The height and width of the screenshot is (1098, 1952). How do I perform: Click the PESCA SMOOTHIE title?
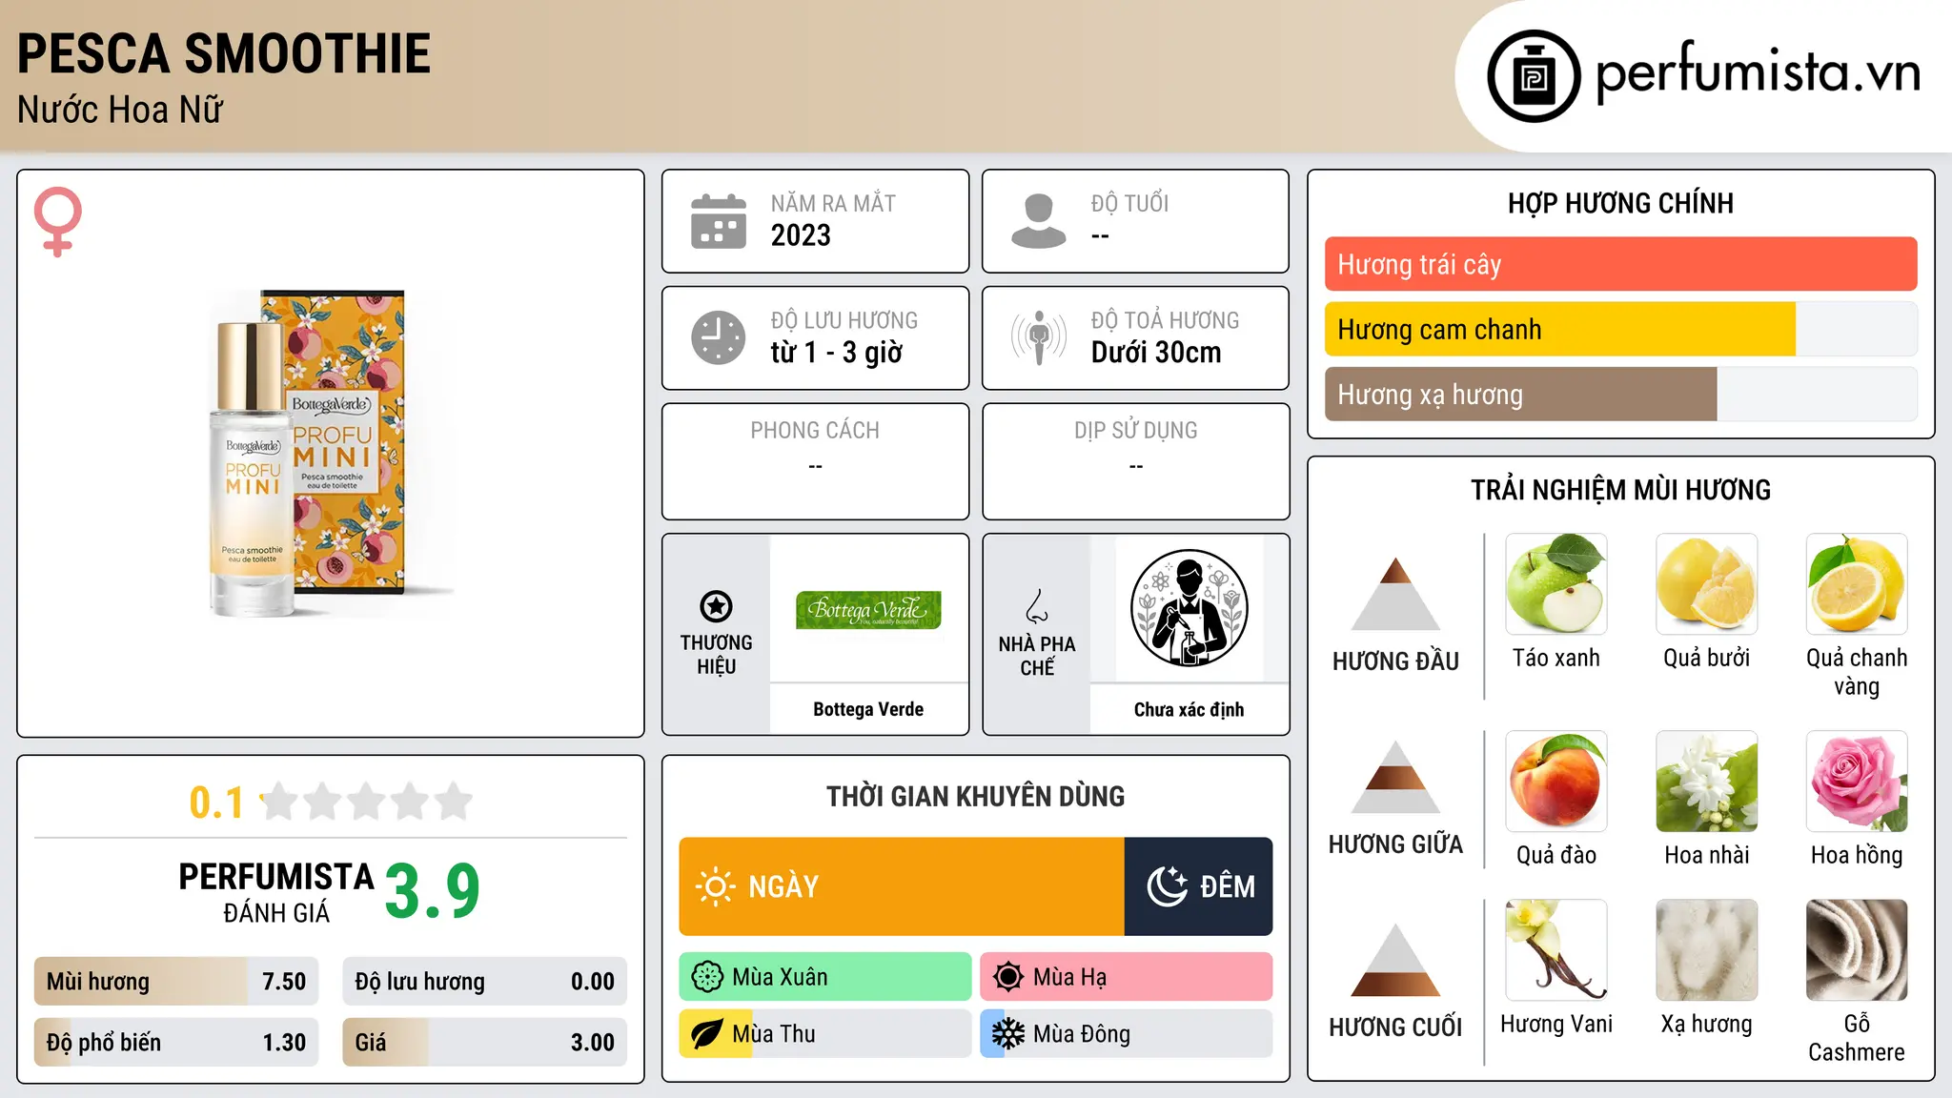(x=224, y=53)
